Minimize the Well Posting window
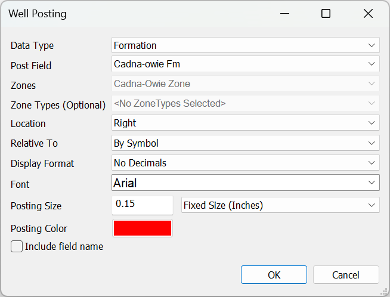390x297 pixels. (283, 14)
